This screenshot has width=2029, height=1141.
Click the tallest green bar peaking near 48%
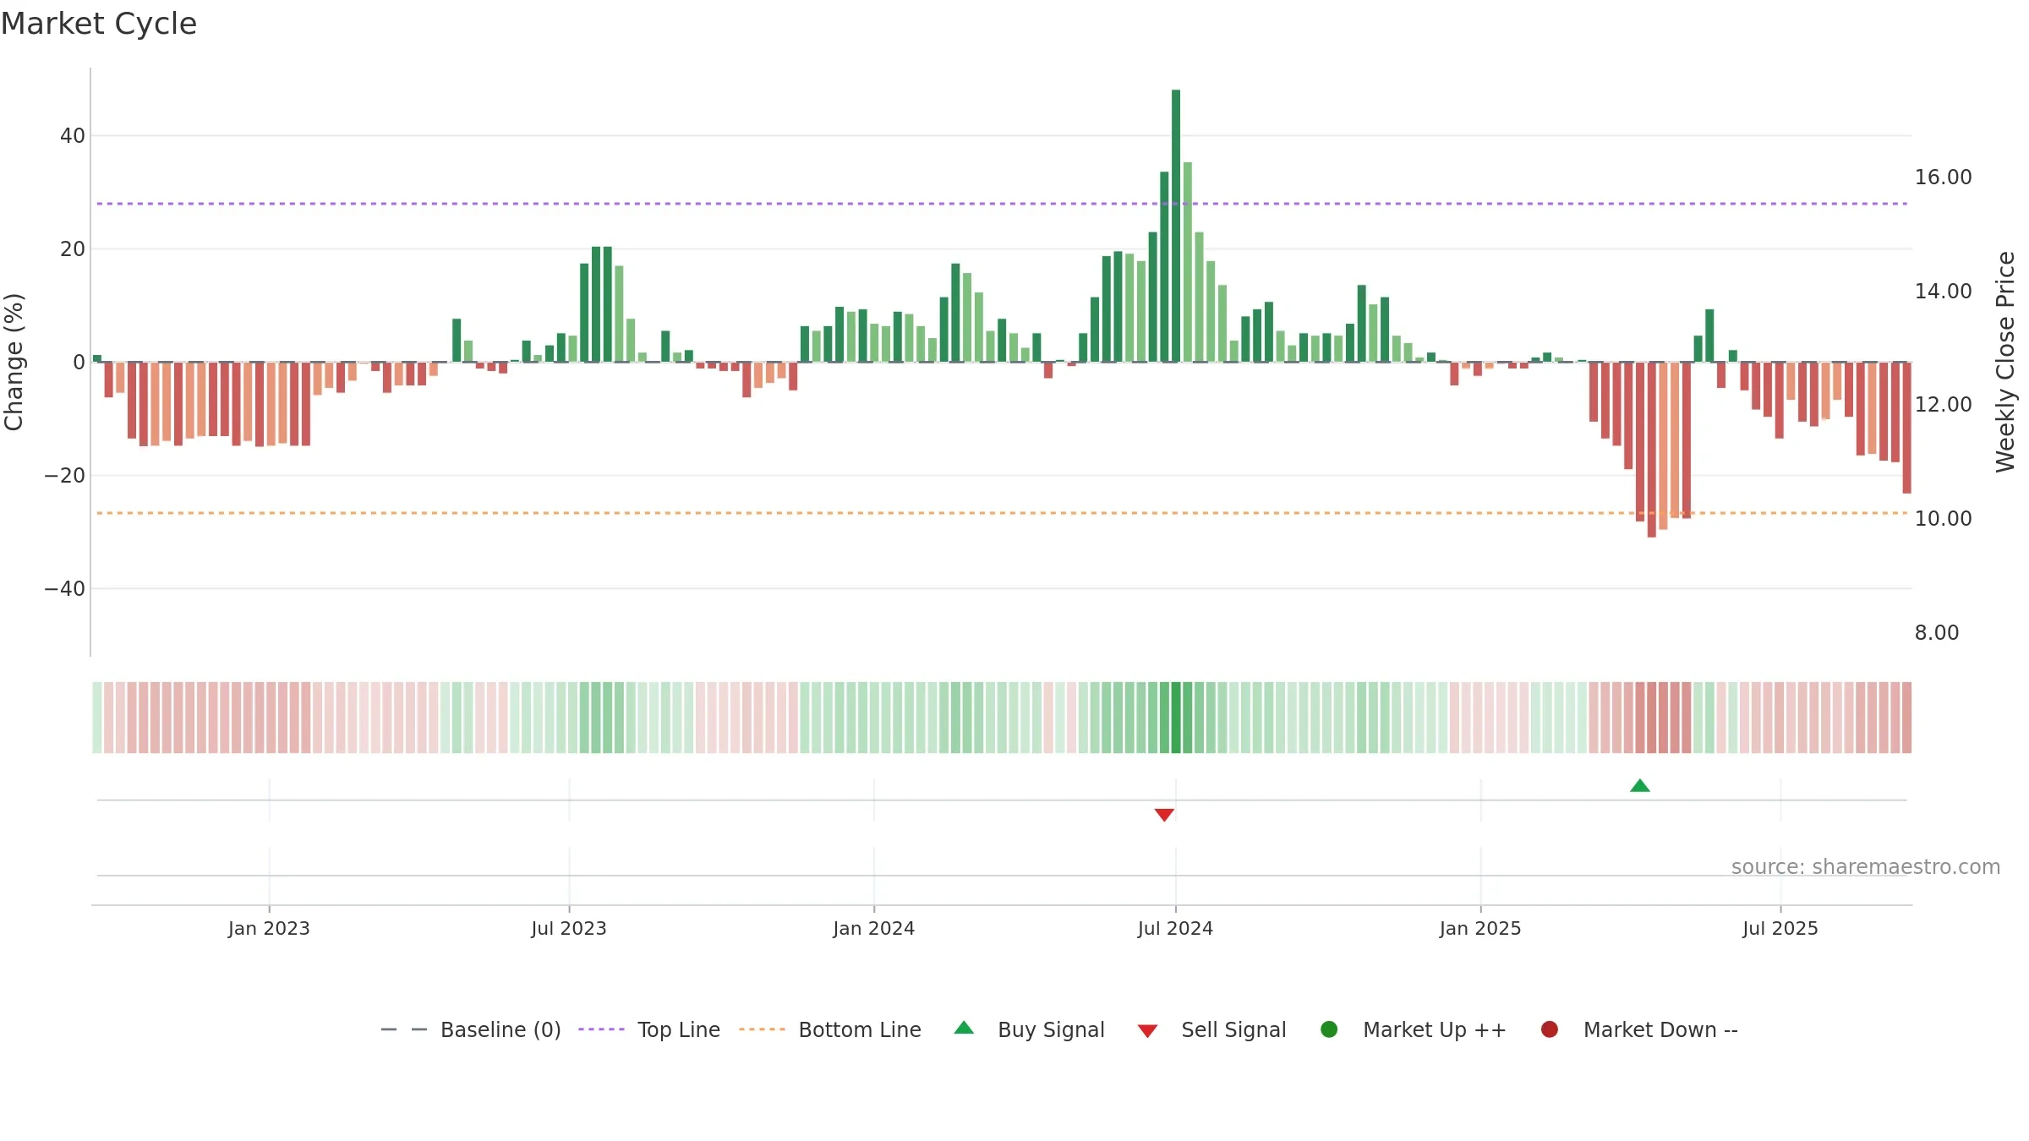[1176, 226]
